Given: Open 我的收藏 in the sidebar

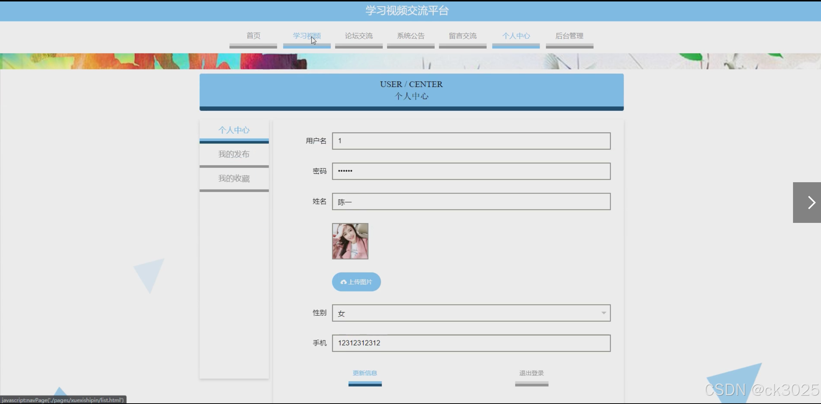Looking at the screenshot, I should pyautogui.click(x=234, y=179).
